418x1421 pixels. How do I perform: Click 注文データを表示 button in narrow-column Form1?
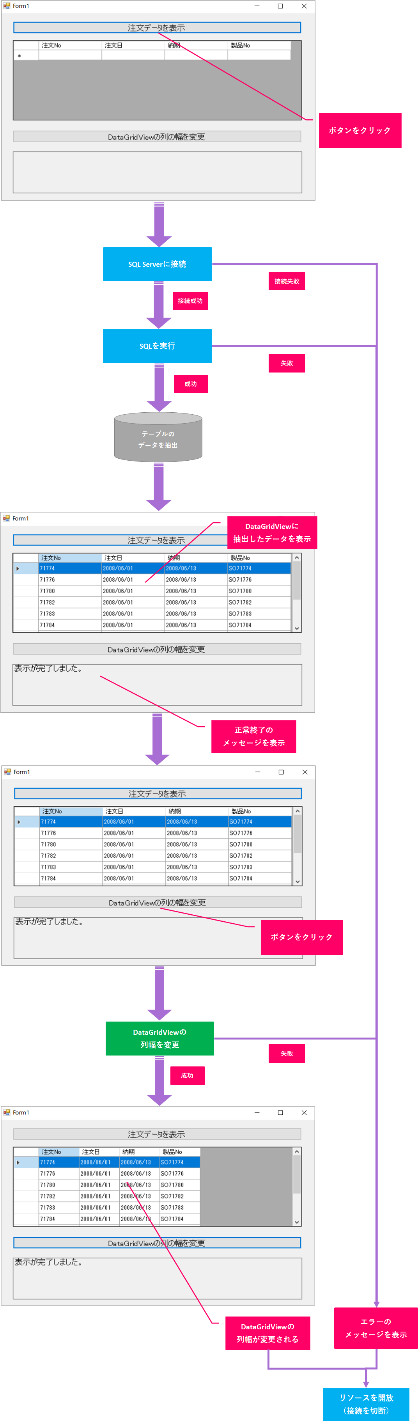tap(157, 1134)
